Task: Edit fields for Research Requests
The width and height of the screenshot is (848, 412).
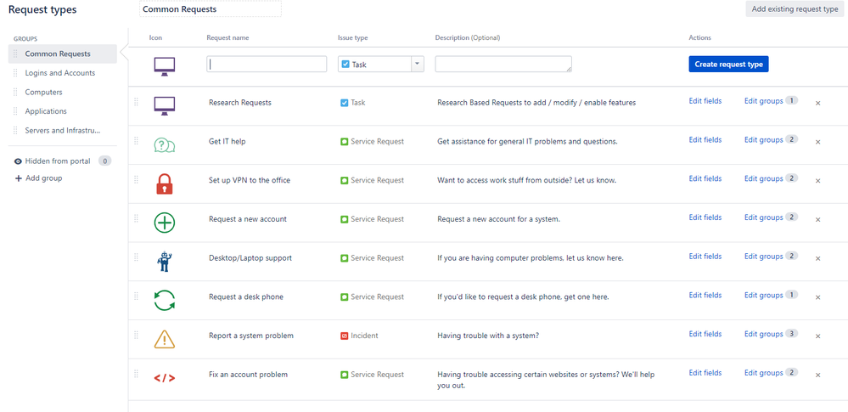Action: [705, 101]
